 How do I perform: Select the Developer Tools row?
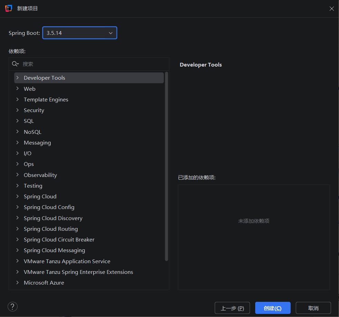pos(89,78)
